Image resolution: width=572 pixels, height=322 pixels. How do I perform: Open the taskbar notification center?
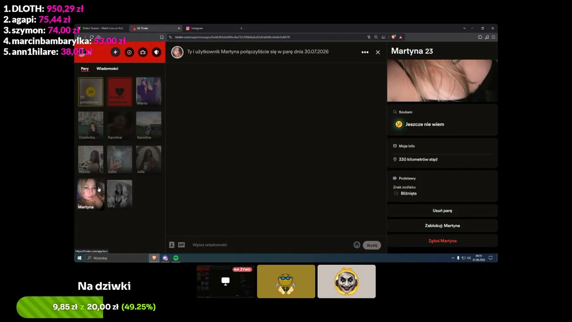pos(491,258)
